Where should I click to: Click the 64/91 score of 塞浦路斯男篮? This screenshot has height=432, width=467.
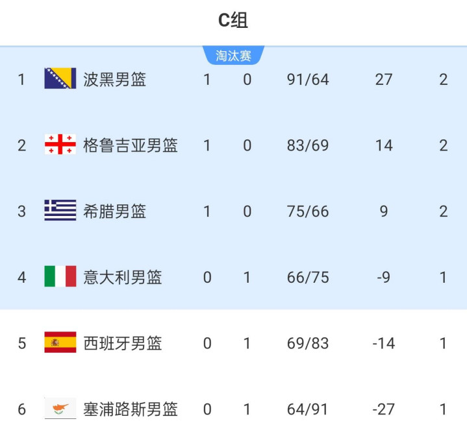tap(308, 409)
